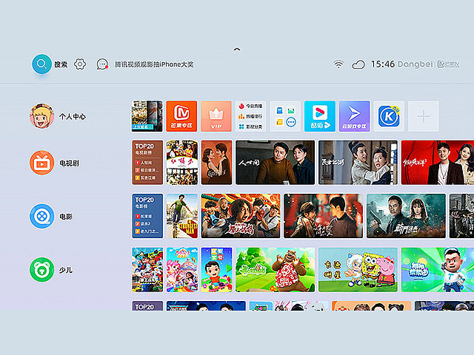The image size is (474, 355).
Task: Open the 上次观看 last-watched tile
Action: pyautogui.click(x=147, y=116)
